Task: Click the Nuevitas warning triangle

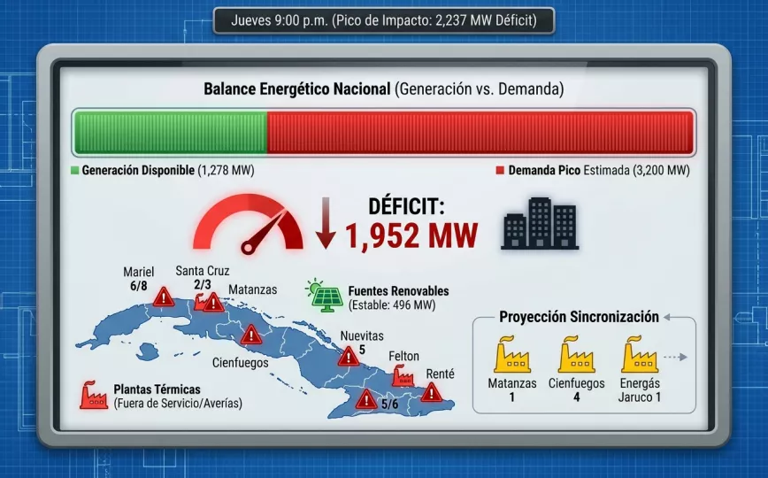Action: point(349,357)
